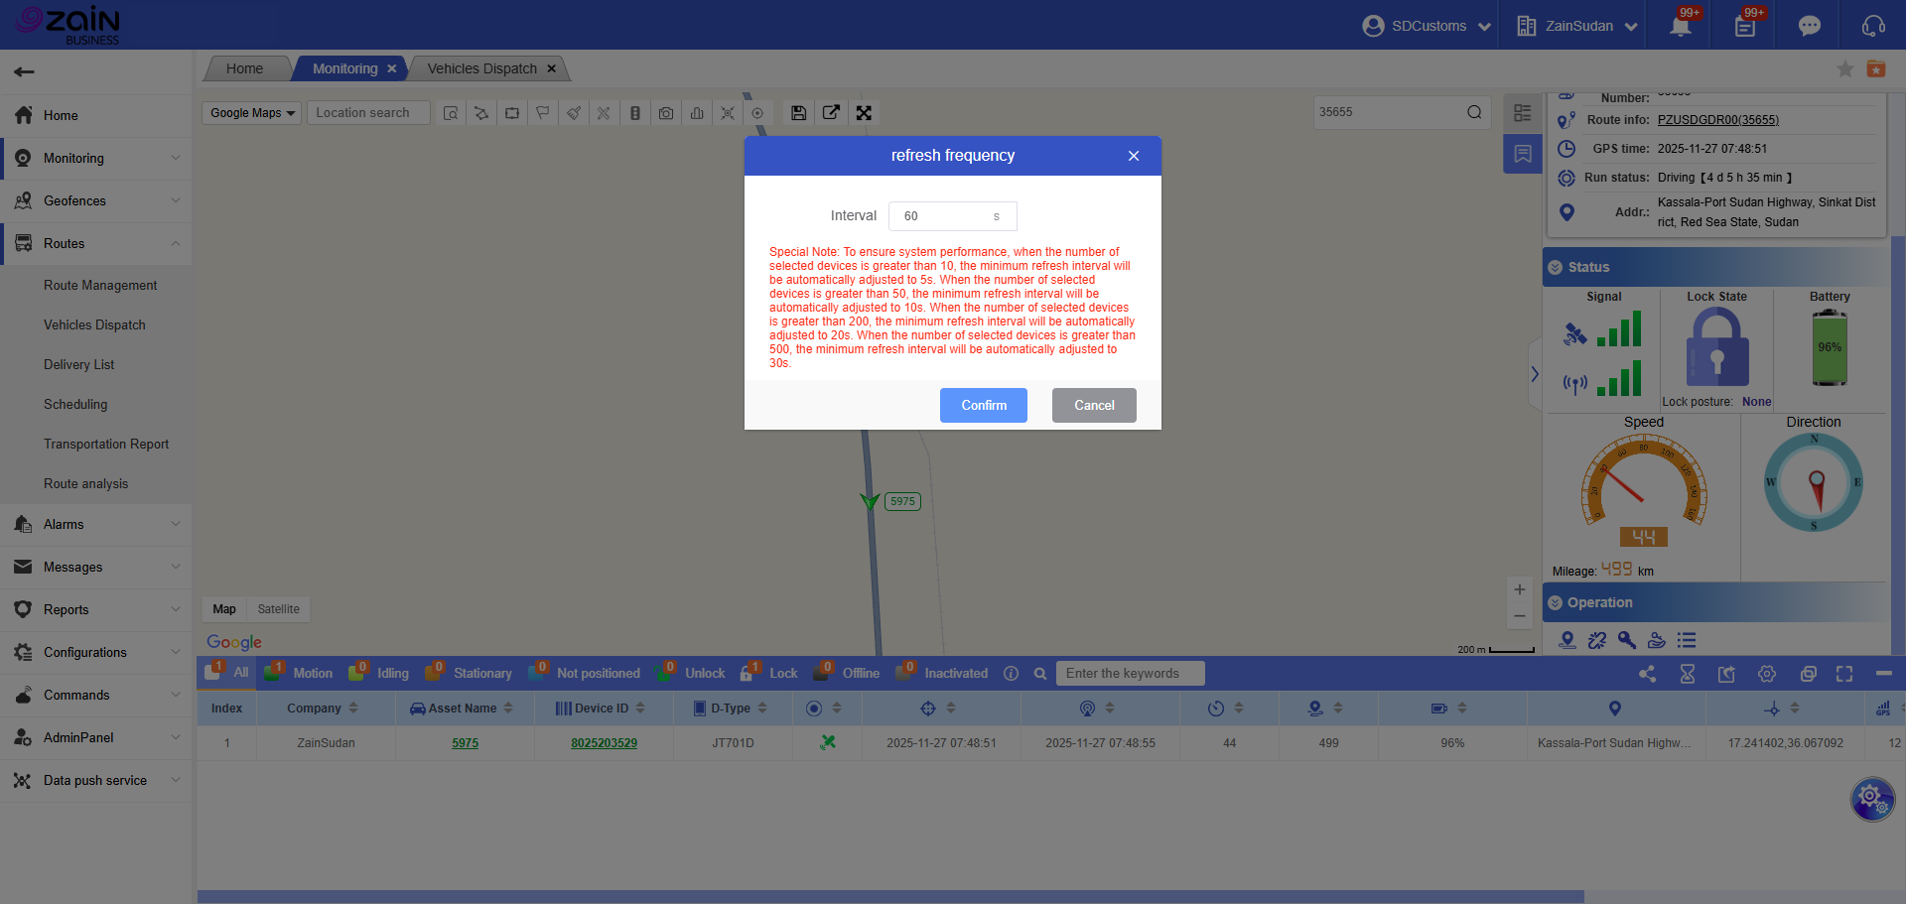The width and height of the screenshot is (1906, 904).
Task: Click the Cancel button in dialog
Action: (x=1093, y=405)
